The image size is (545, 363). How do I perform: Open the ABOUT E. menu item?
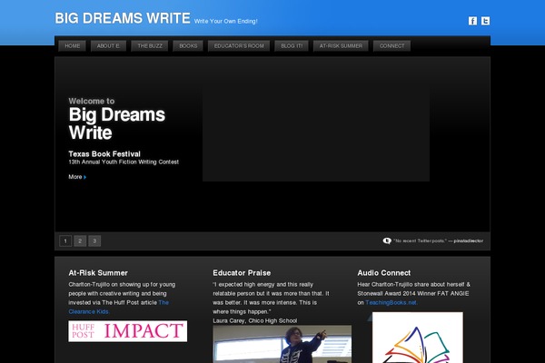(x=108, y=46)
